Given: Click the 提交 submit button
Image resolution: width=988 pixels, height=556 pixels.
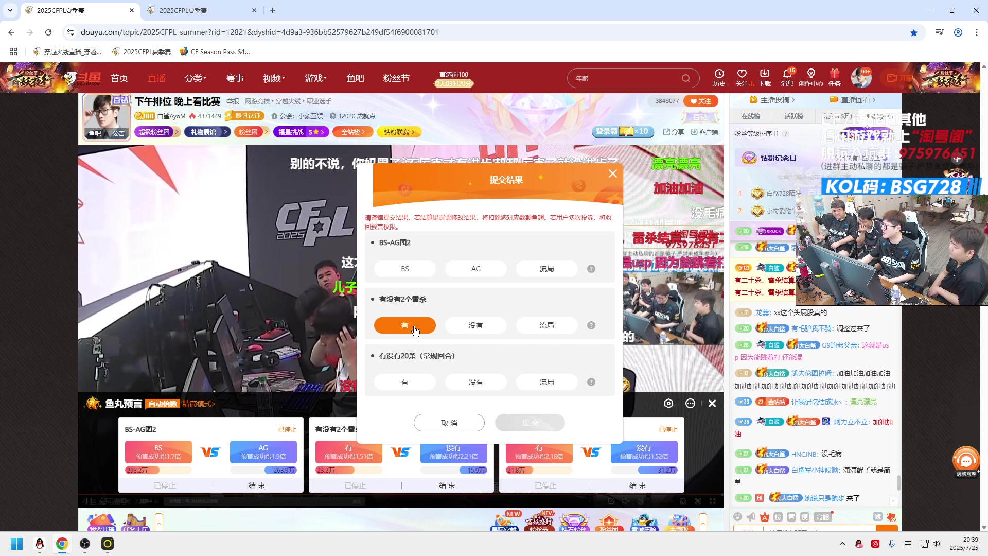Looking at the screenshot, I should 530,423.
